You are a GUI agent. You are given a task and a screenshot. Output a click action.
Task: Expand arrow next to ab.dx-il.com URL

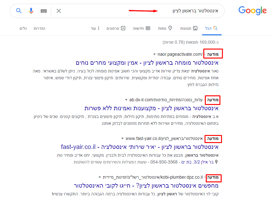coord(126,100)
